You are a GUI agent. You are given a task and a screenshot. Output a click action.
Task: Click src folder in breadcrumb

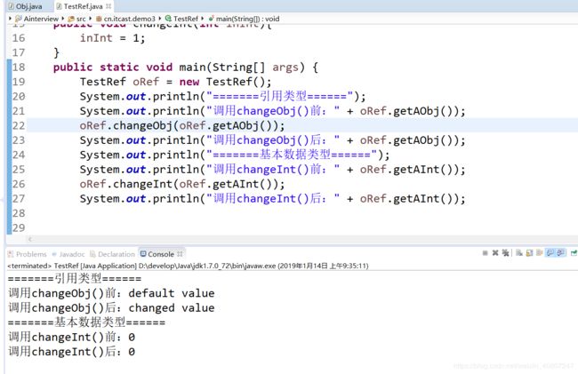[77, 19]
